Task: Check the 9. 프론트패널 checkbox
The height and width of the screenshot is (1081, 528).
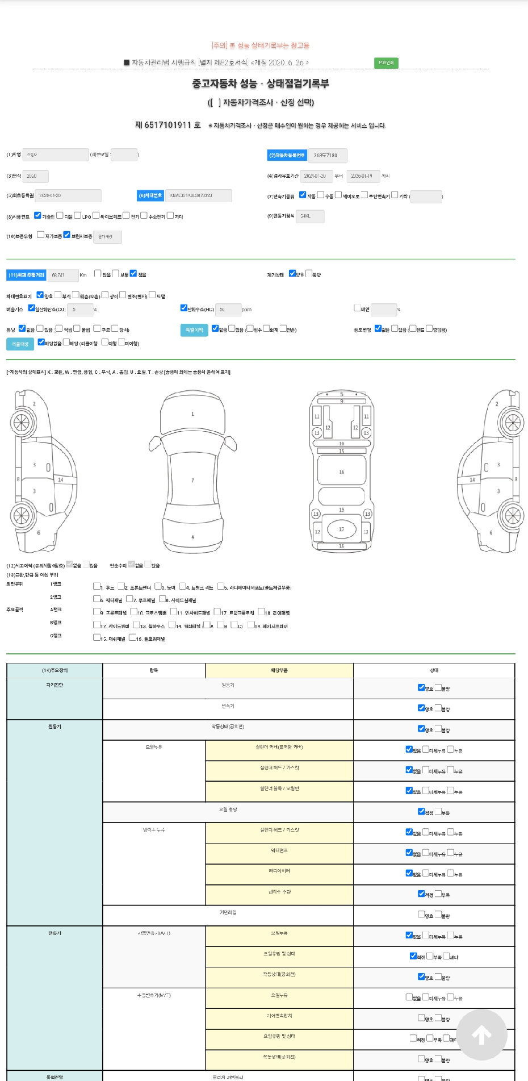Action: click(97, 612)
